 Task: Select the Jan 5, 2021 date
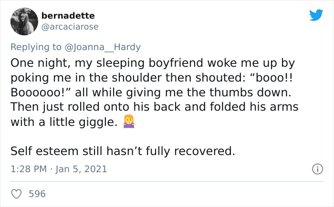click(x=81, y=169)
